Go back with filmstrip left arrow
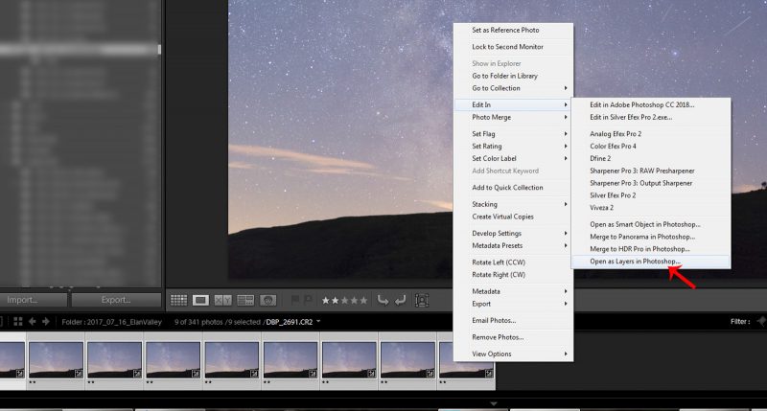Viewport: 767px width, 411px height. pos(33,322)
